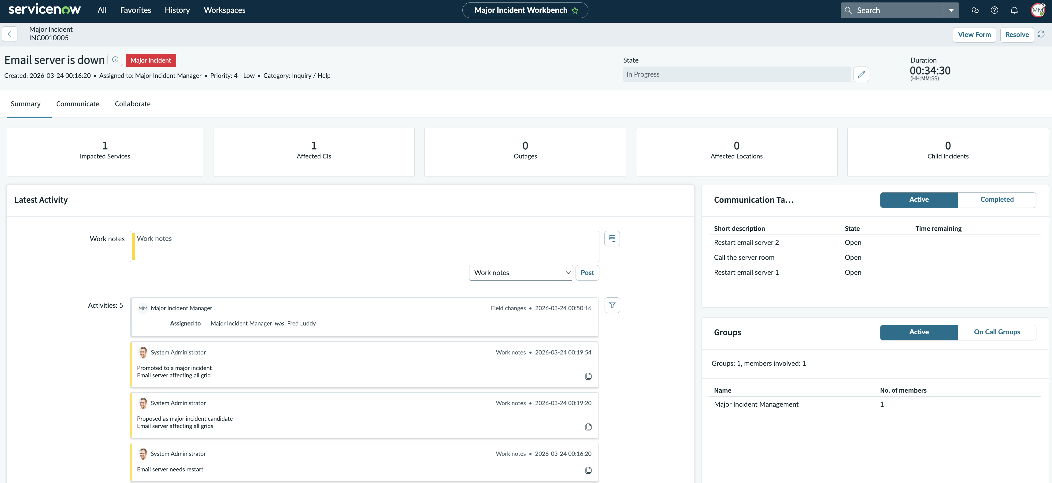This screenshot has height=483, width=1052.
Task: Switch to the Collaborate tab
Action: [x=133, y=104]
